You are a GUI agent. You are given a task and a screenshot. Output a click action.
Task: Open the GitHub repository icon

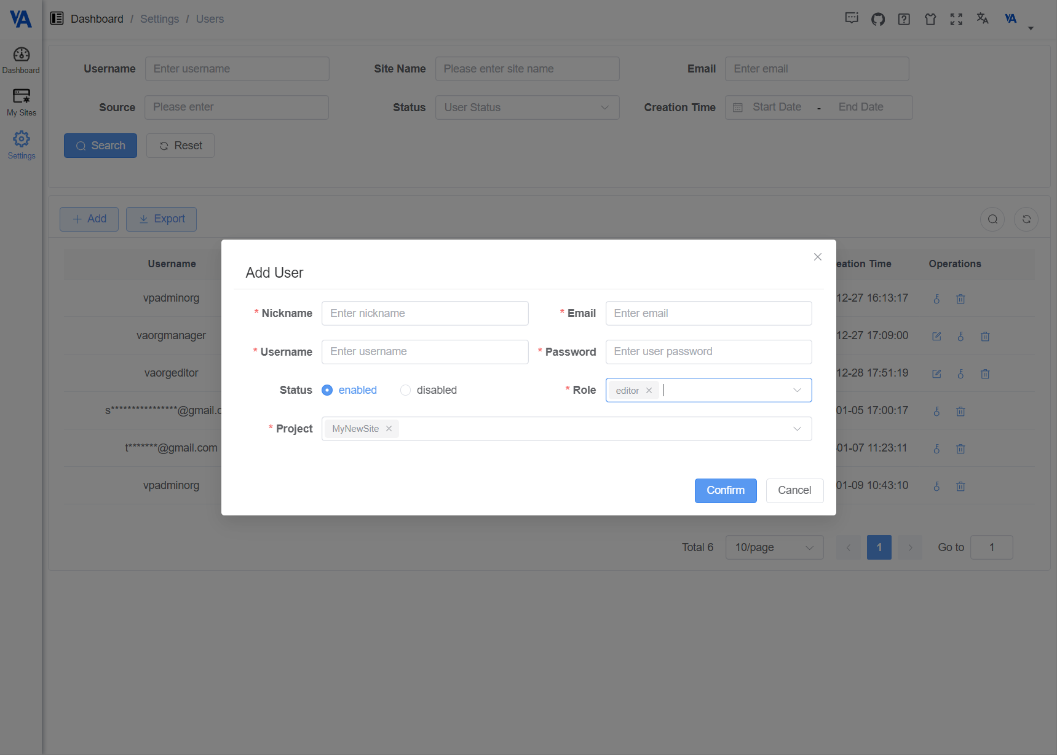point(877,19)
